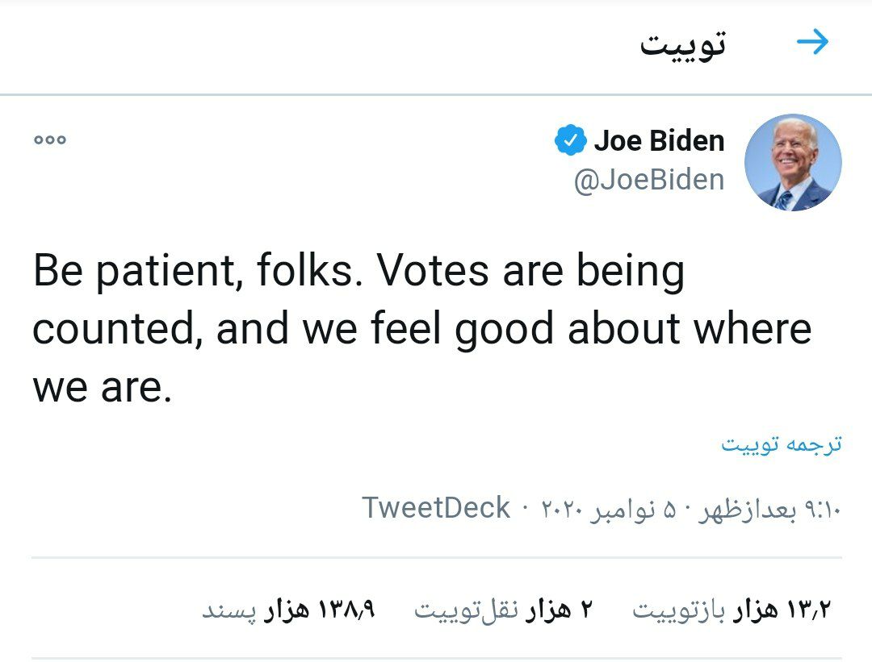This screenshot has width=872, height=662.
Task: Click the tweet line starting with 'counted'
Action: (x=421, y=329)
